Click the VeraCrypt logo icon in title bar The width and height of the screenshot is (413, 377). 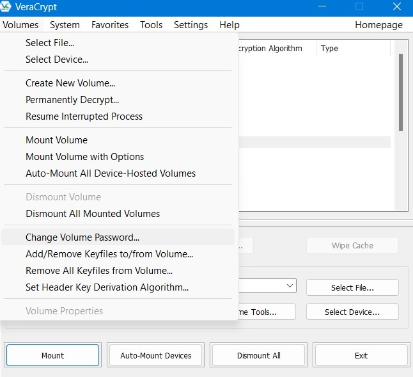click(5, 6)
